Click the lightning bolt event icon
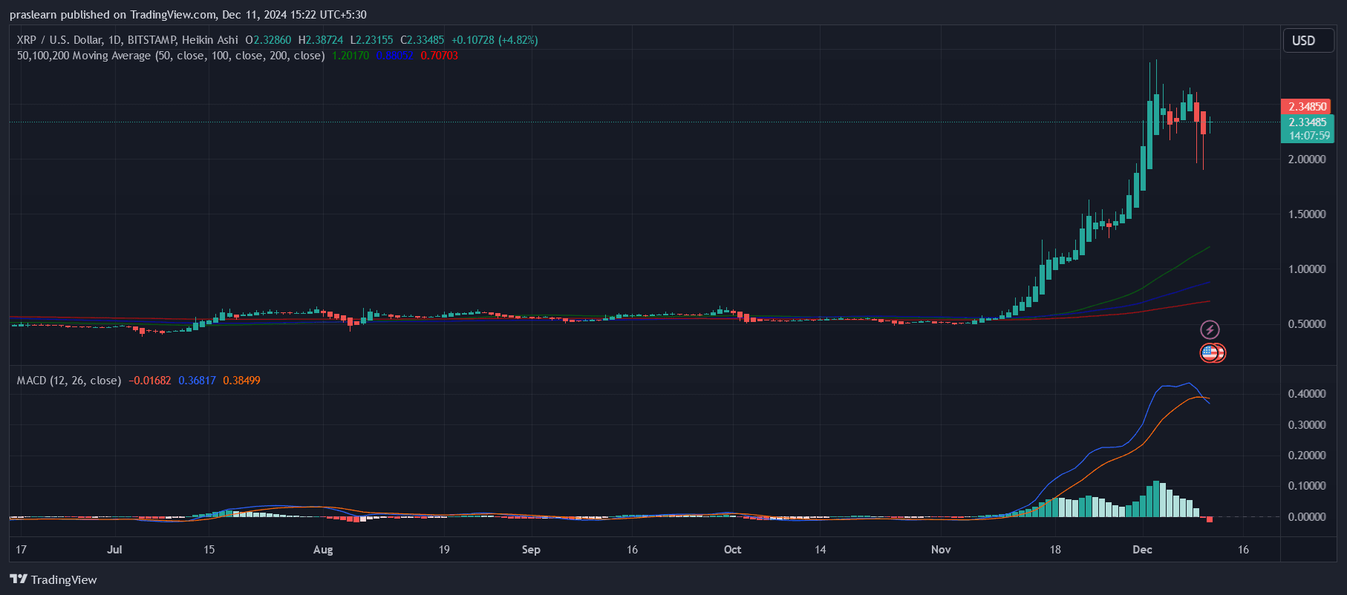Viewport: 1347px width, 595px height. [1210, 329]
